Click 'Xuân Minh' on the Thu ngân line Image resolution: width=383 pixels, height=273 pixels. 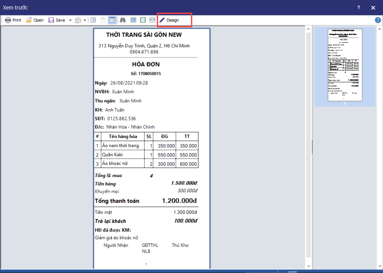tap(131, 101)
